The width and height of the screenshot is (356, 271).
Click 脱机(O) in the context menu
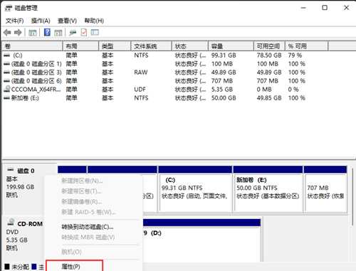tap(71, 252)
